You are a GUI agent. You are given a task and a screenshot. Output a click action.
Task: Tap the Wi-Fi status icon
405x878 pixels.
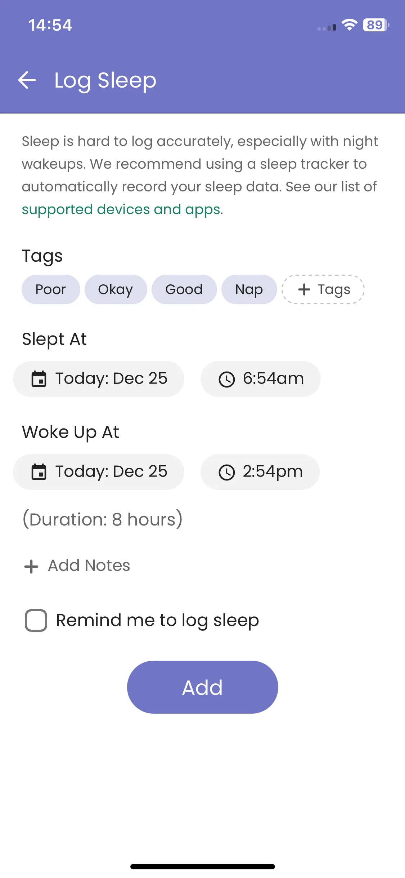pos(349,25)
